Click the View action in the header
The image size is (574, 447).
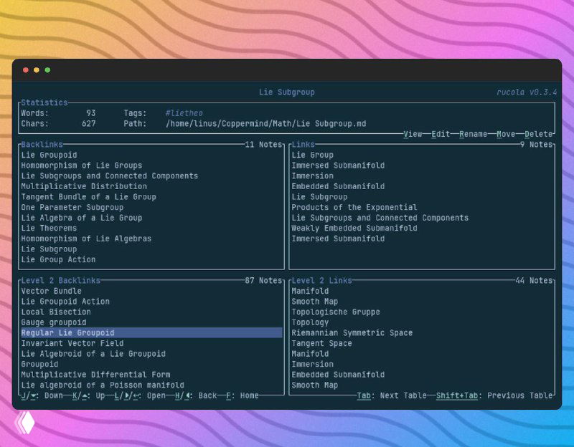tap(413, 134)
